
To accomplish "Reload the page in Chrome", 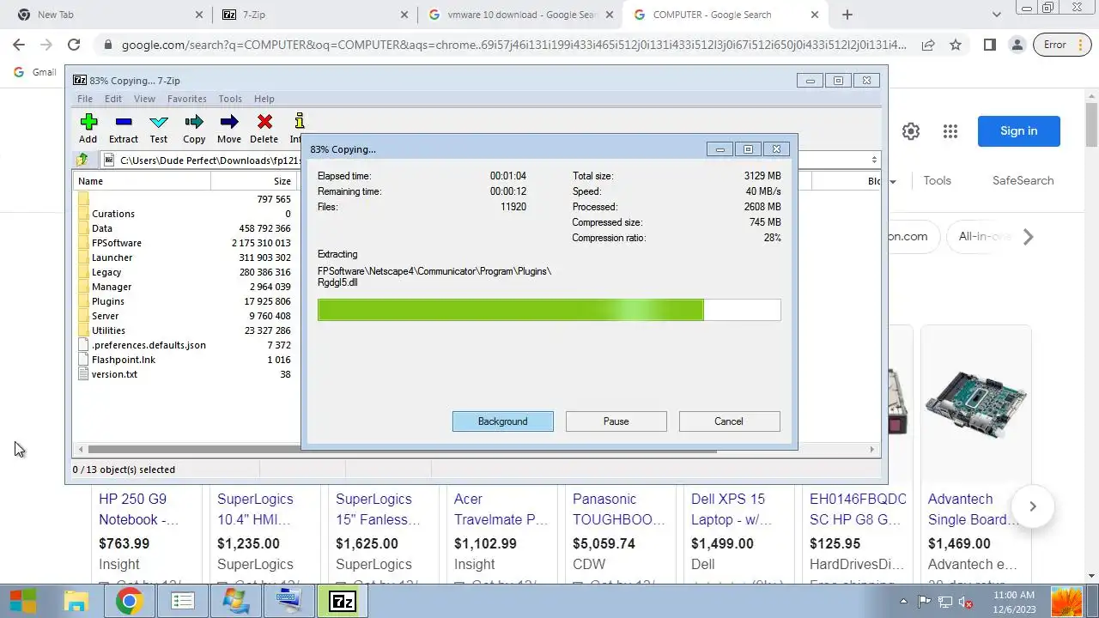I will (x=74, y=45).
